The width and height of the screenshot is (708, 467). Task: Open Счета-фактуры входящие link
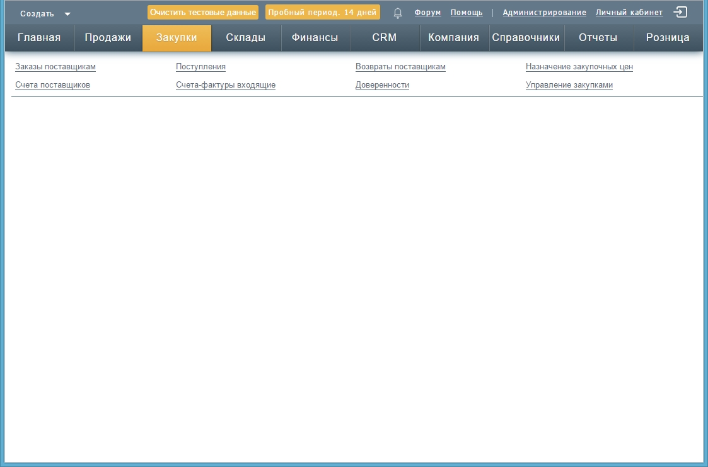point(226,85)
